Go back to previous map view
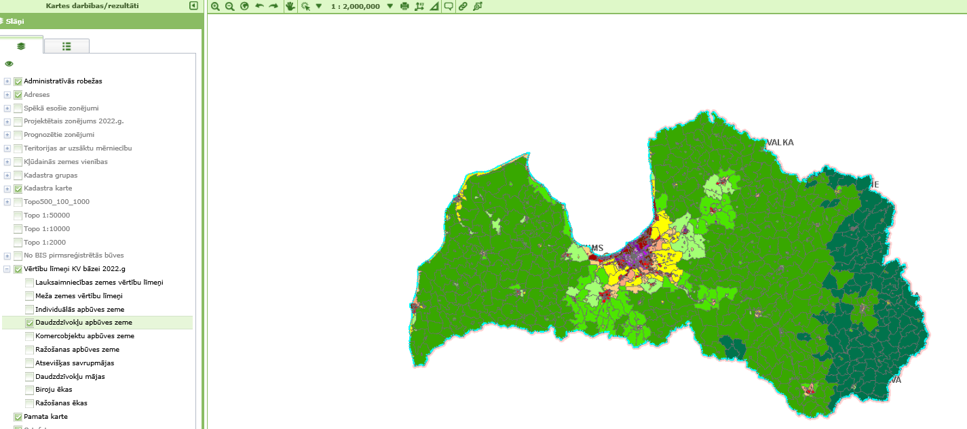The image size is (967, 429). pyautogui.click(x=259, y=6)
